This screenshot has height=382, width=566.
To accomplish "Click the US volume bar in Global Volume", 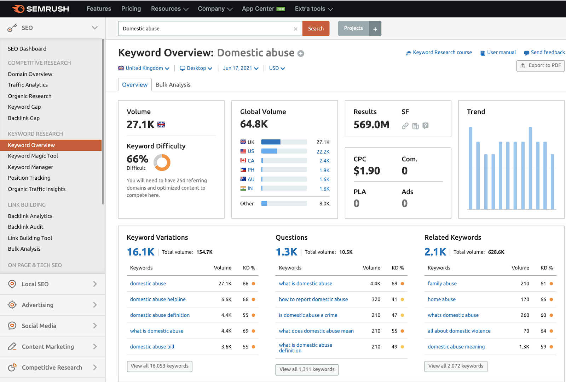I will (284, 151).
